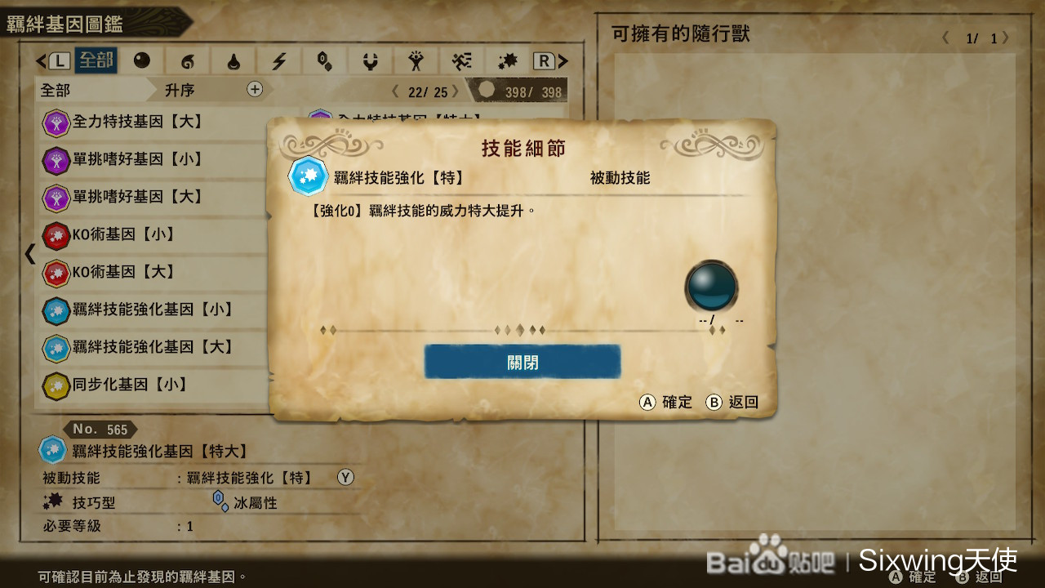This screenshot has width=1045, height=588.
Task: Click the dark blue gene orb
Action: (x=711, y=286)
